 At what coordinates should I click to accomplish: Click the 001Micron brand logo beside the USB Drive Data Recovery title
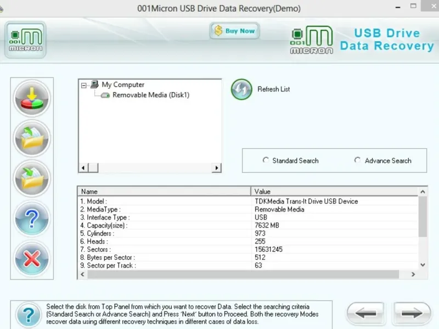click(312, 39)
